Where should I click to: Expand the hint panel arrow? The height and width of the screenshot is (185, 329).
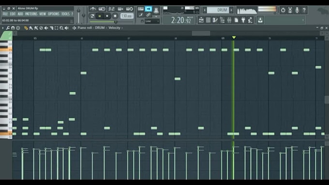(x=303, y=20)
